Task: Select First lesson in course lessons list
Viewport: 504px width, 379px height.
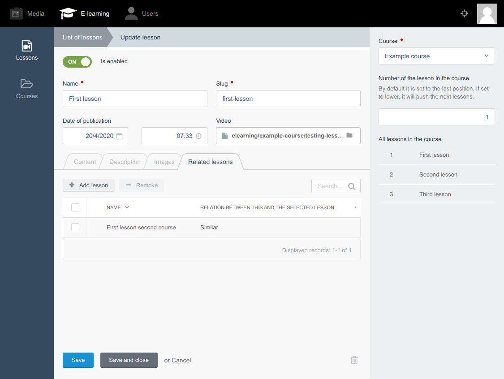Action: coord(436,155)
